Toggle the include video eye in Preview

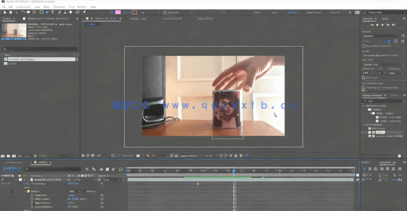pos(385,41)
